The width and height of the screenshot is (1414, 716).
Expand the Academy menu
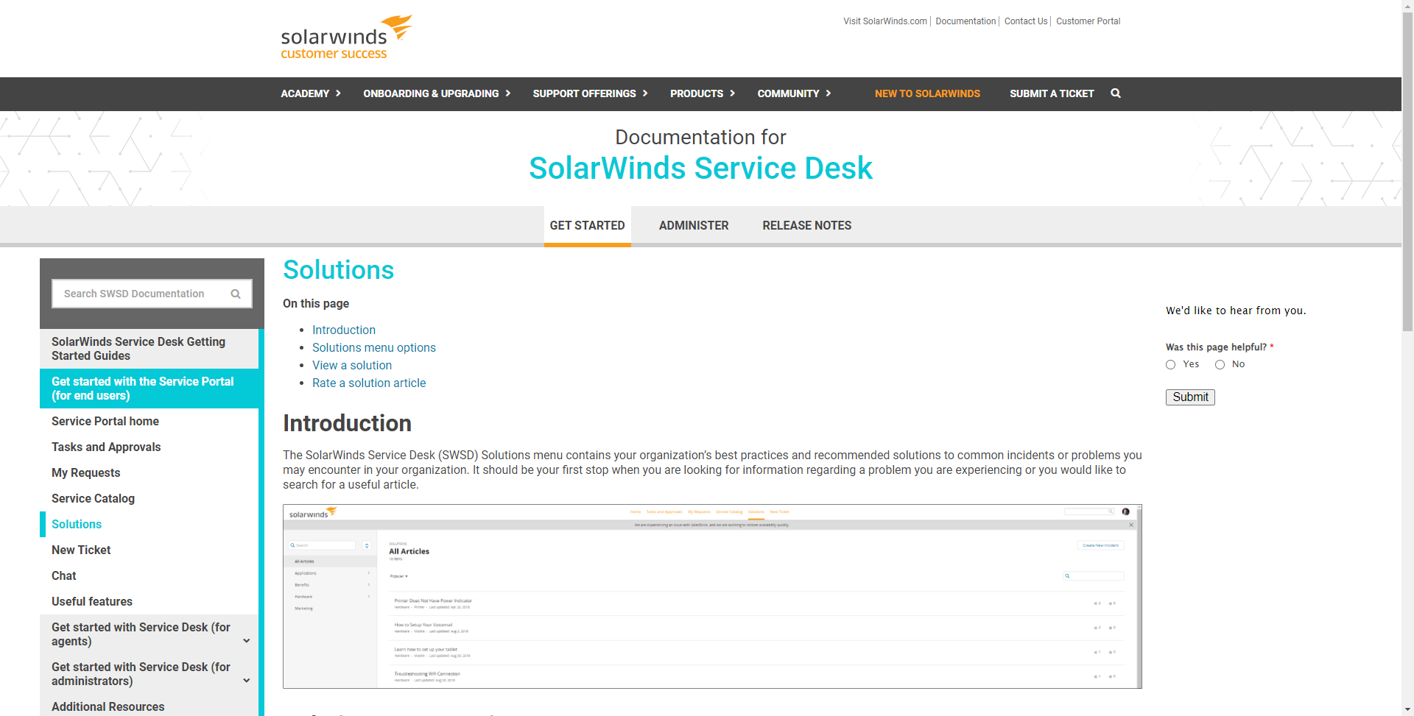coord(311,93)
